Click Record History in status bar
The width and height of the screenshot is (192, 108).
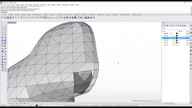point(118,105)
